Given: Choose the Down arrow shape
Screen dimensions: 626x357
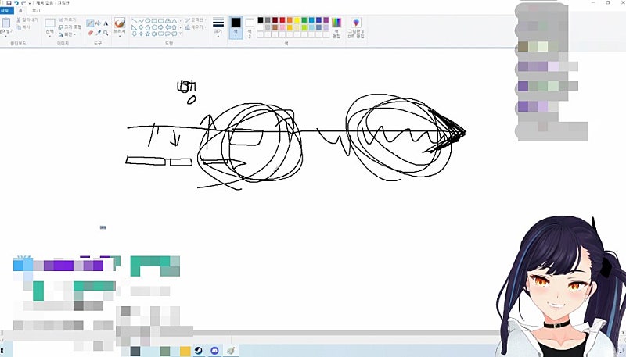Looking at the screenshot, I should [x=134, y=34].
